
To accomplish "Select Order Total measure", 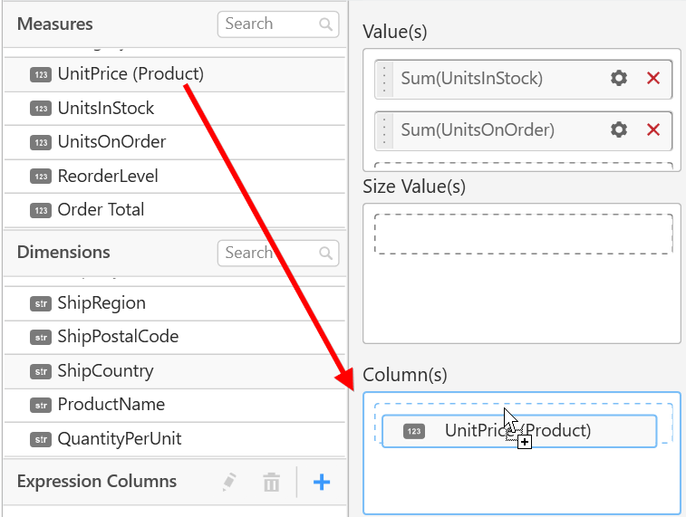I will click(101, 210).
